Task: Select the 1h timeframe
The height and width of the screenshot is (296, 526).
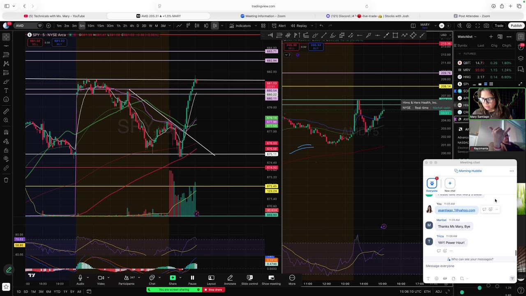Action: pyautogui.click(x=118, y=26)
